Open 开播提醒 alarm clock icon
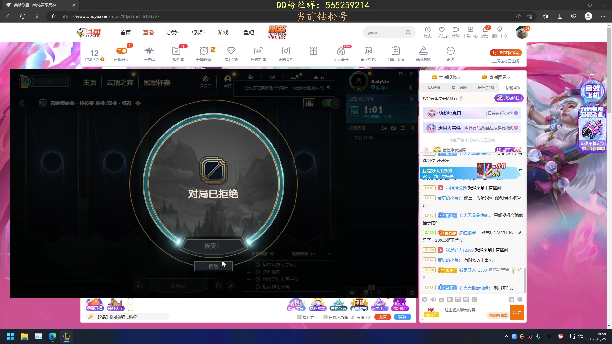This screenshot has width=612, height=344. click(x=204, y=51)
